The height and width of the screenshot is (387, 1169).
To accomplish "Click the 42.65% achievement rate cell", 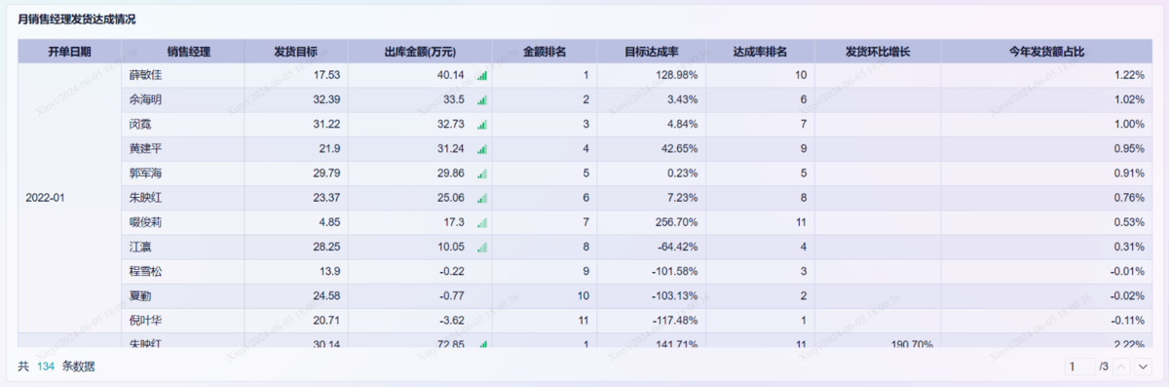I will click(x=652, y=149).
